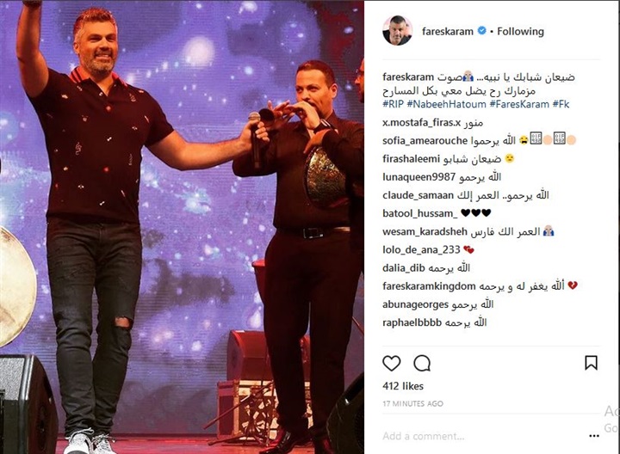Screen dimensions: 620x454
Task: Open the #FaresKaram hashtag
Action: click(x=519, y=105)
